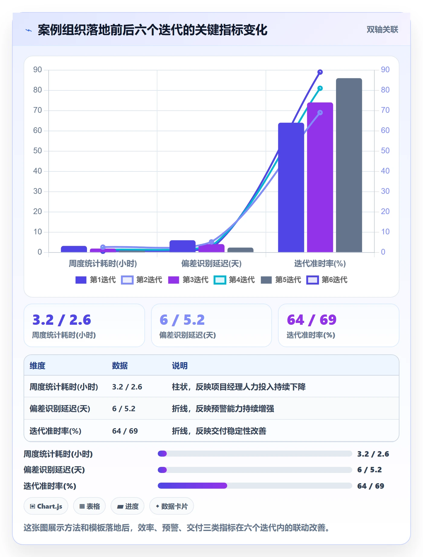Click the gray 第5迭代 bar under 偏差识别延迟

coord(241,250)
